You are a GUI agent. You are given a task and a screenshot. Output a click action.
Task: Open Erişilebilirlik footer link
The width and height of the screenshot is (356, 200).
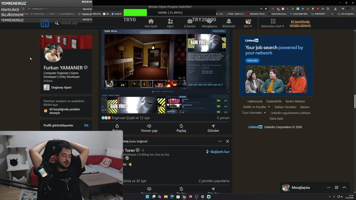click(x=274, y=101)
